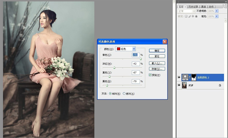228x138 pixels.
Task: Select the 绝对 absolute method radio button
Action: [124, 94]
